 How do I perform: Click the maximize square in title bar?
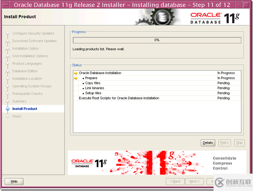point(246,5)
